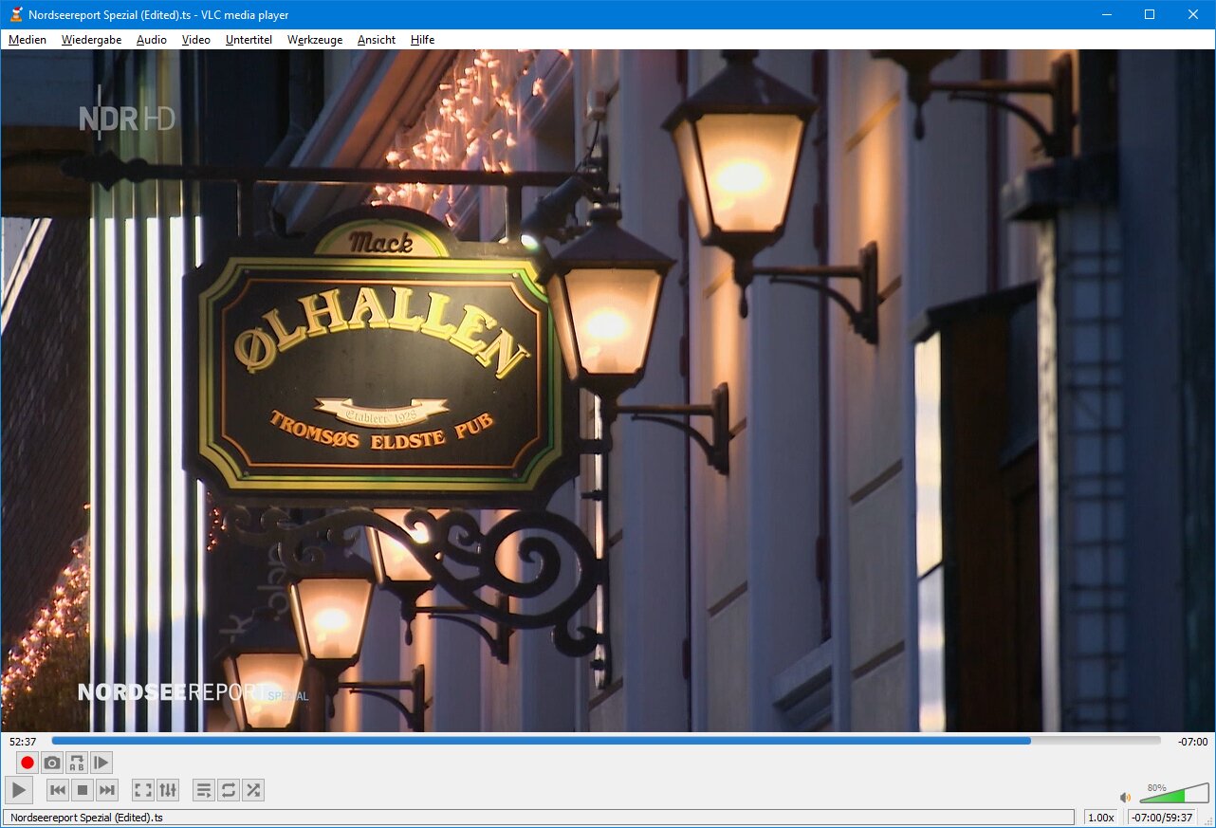Click the seek bar timeline
The image size is (1216, 828).
tap(605, 741)
